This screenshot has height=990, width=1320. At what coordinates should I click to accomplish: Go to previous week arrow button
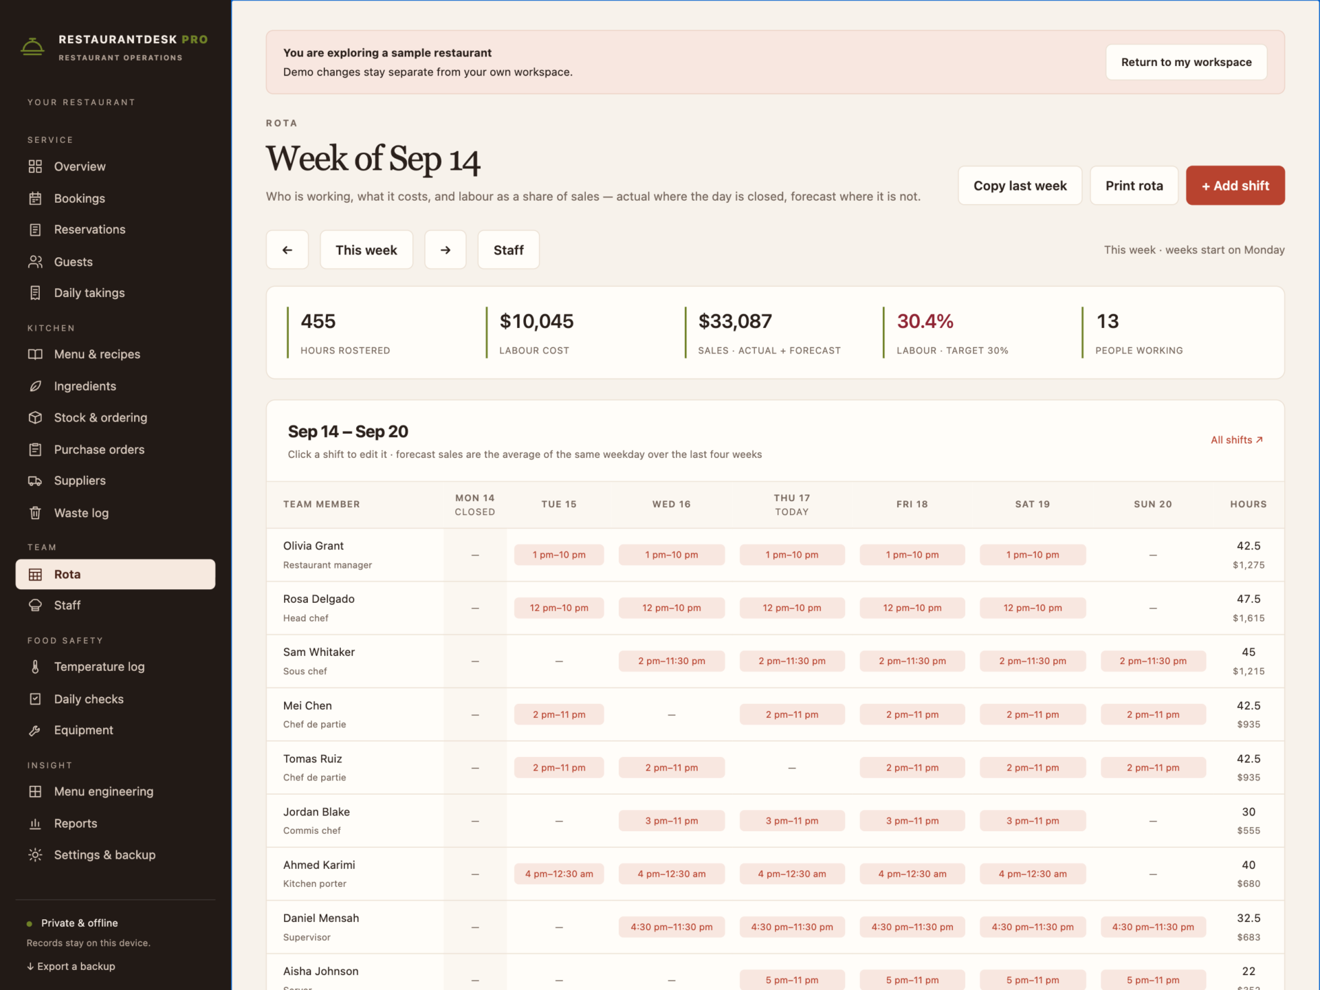pyautogui.click(x=287, y=250)
